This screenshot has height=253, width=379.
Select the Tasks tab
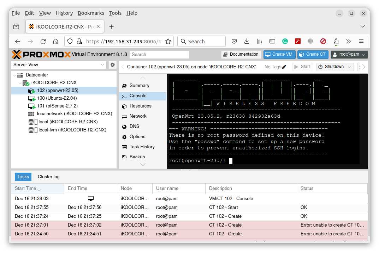click(x=23, y=177)
